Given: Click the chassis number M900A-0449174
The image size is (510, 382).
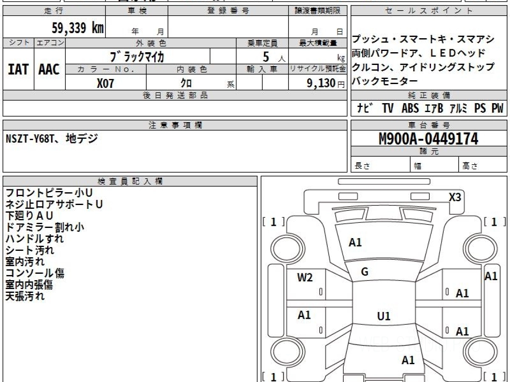Looking at the screenshot, I should [x=428, y=138].
